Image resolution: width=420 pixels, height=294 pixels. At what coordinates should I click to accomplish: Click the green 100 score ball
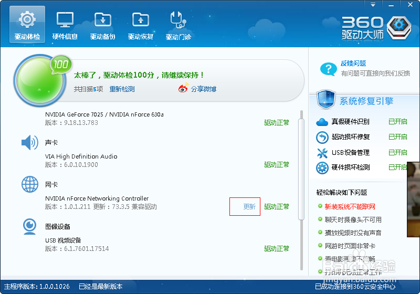tap(40, 80)
